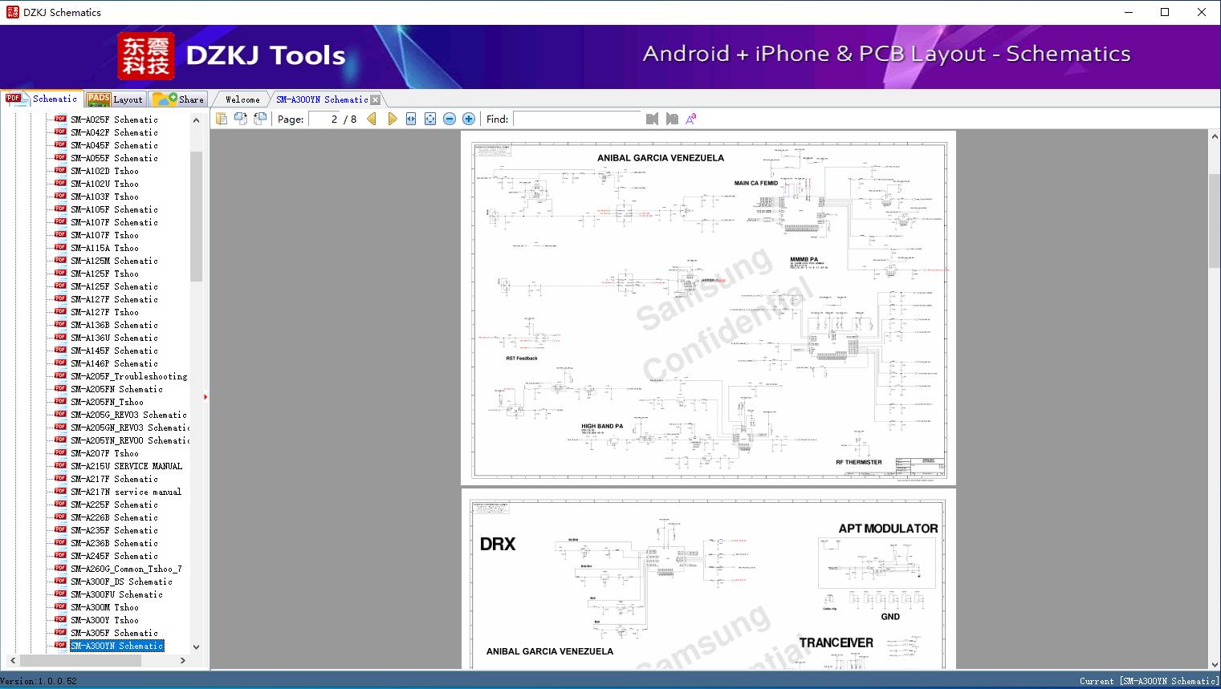Zoom in with the plus icon
This screenshot has width=1221, height=689.
coord(469,119)
